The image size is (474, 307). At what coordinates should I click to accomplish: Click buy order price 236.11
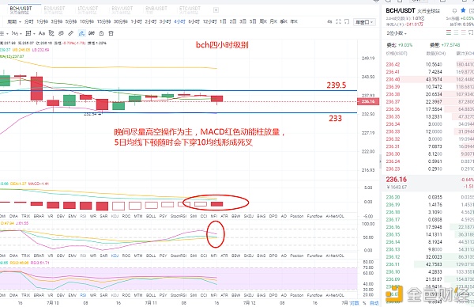click(393, 264)
